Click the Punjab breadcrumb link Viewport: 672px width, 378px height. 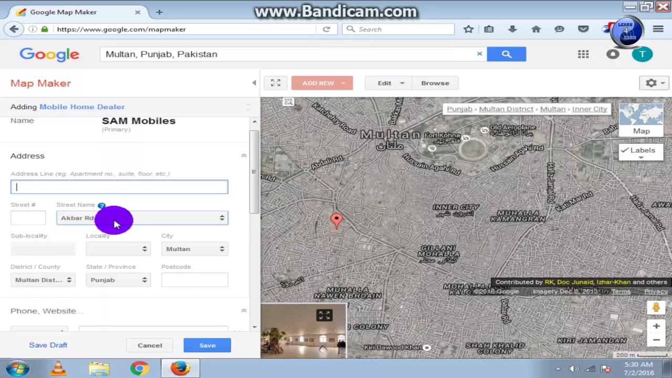coord(459,109)
